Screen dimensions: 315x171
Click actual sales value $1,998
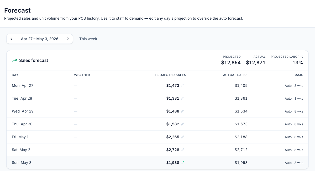[241, 163]
